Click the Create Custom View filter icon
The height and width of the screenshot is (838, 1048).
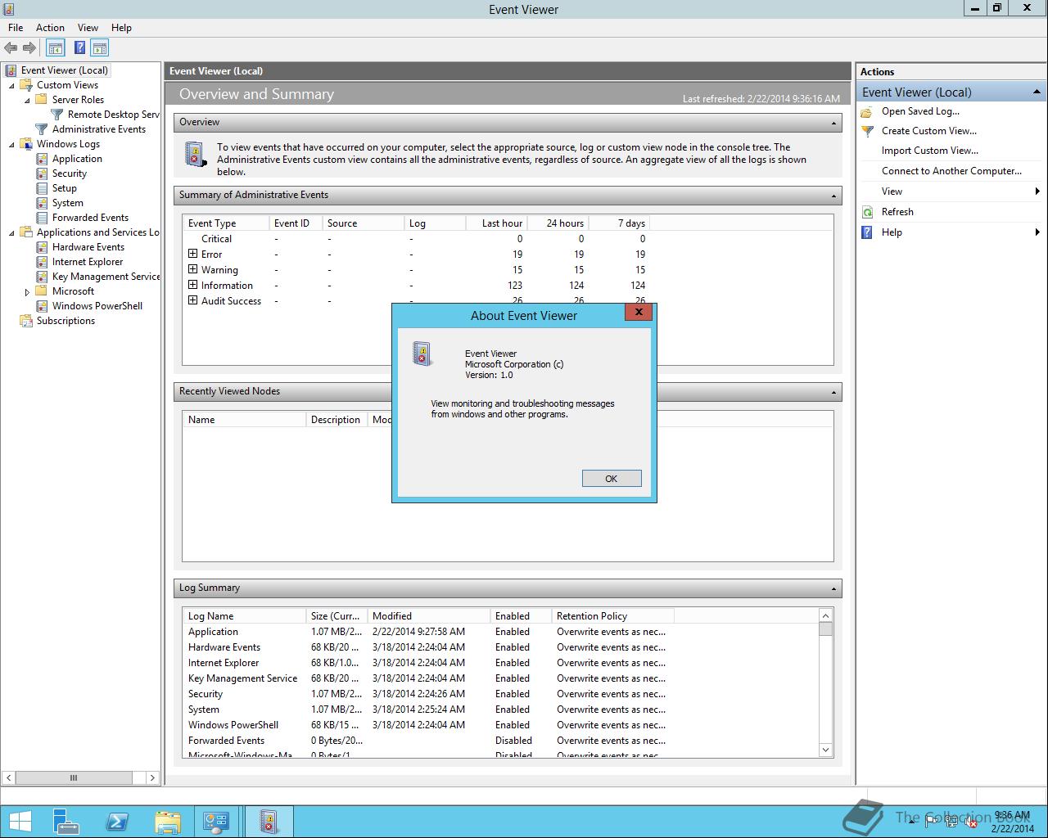(868, 131)
